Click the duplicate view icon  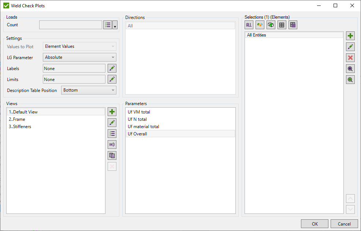[x=112, y=155]
